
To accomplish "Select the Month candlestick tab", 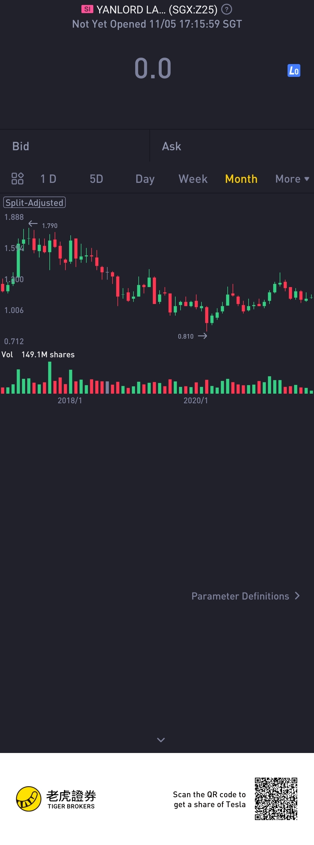I will (241, 179).
